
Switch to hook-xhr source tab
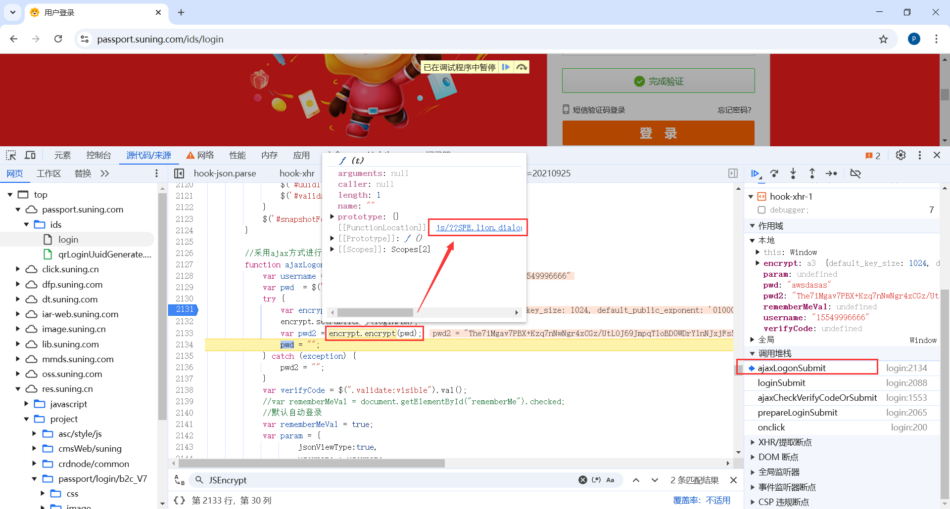click(x=297, y=173)
